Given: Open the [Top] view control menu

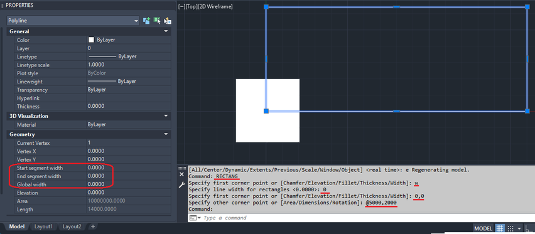Looking at the screenshot, I should [x=191, y=6].
